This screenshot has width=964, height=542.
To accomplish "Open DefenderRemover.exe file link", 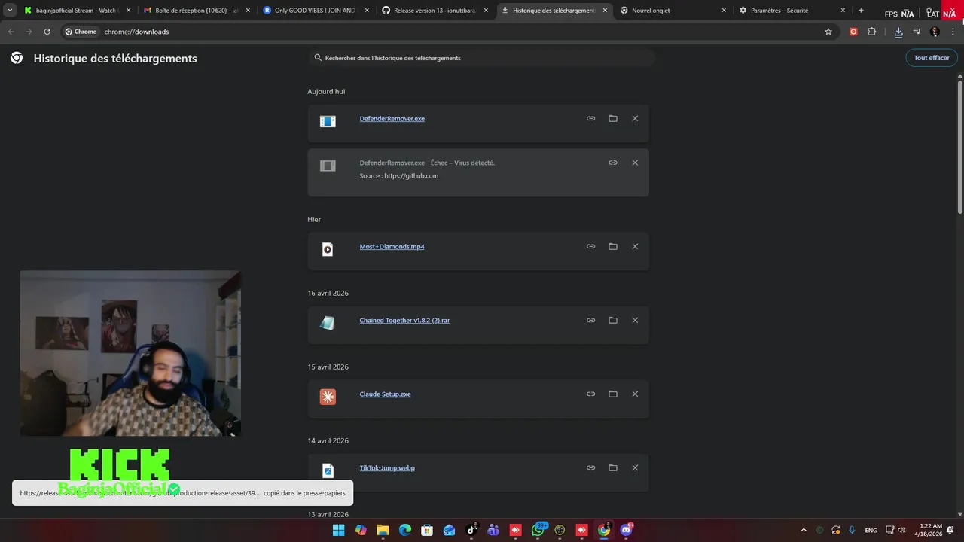I will coord(392,119).
